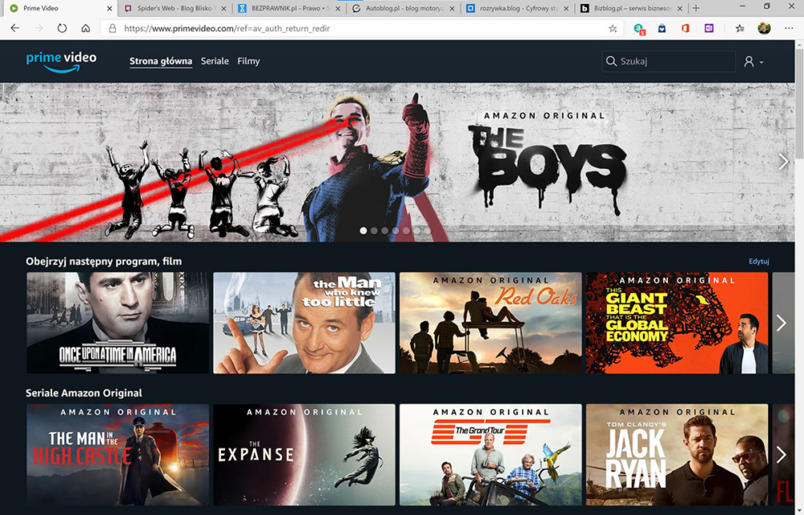Image resolution: width=804 pixels, height=515 pixels.
Task: Open Once Upon a Time in America
Action: 118,323
